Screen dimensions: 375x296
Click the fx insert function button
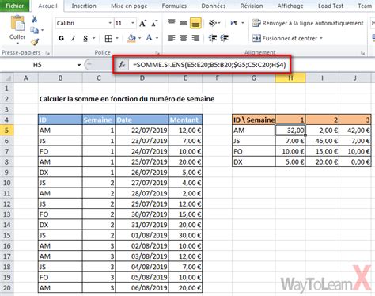[x=122, y=65]
